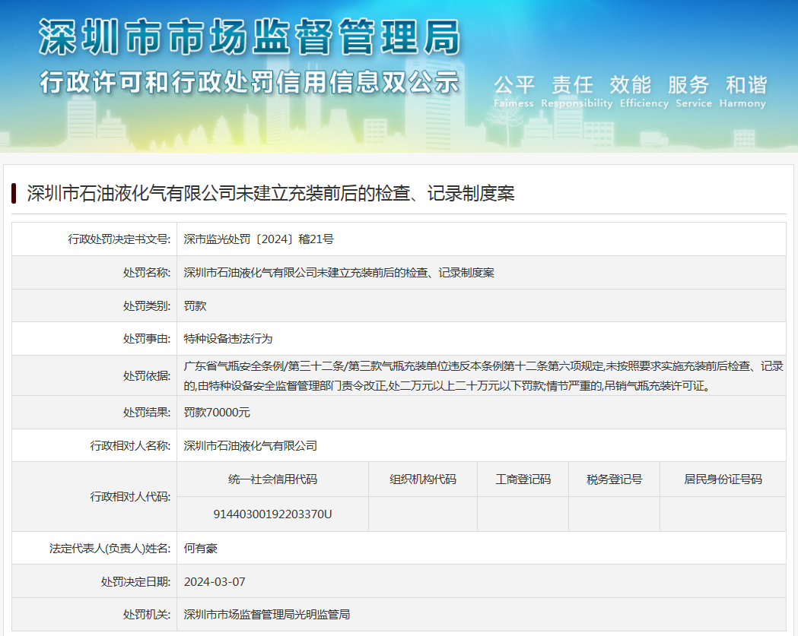Select the "处罚类别:" row label
This screenshot has width=798, height=636.
(147, 305)
